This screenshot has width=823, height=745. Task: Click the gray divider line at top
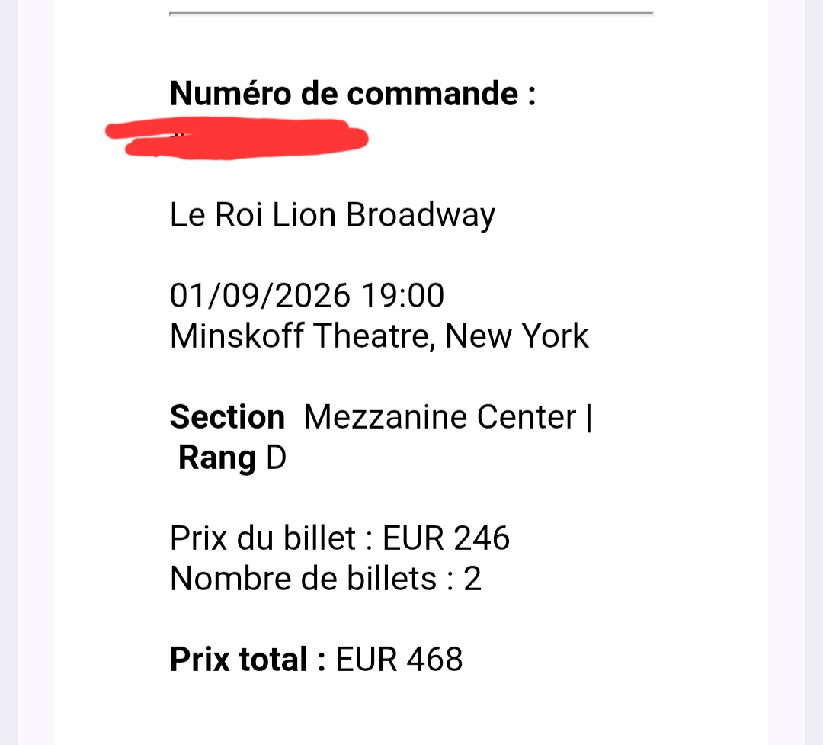[411, 13]
